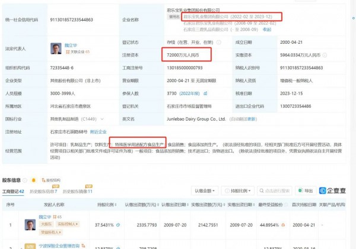Viewport: 356px width, 249px height.
Task: Switch to 历史股东镜像 11 tab
Action: 77,192
